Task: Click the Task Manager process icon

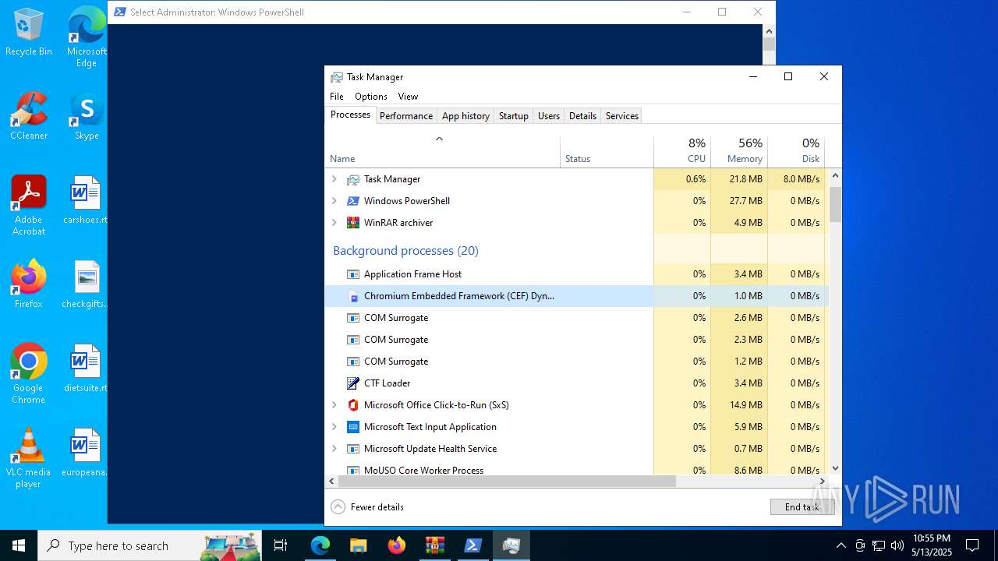Action: [x=353, y=179]
